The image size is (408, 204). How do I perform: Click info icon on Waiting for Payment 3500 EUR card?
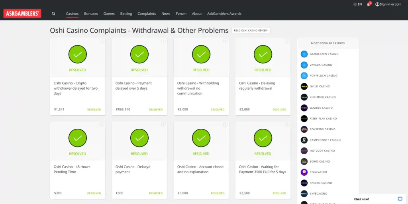(x=287, y=125)
